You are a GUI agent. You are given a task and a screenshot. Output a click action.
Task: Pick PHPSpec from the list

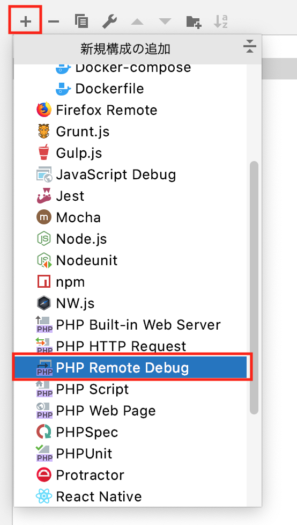(x=130, y=432)
